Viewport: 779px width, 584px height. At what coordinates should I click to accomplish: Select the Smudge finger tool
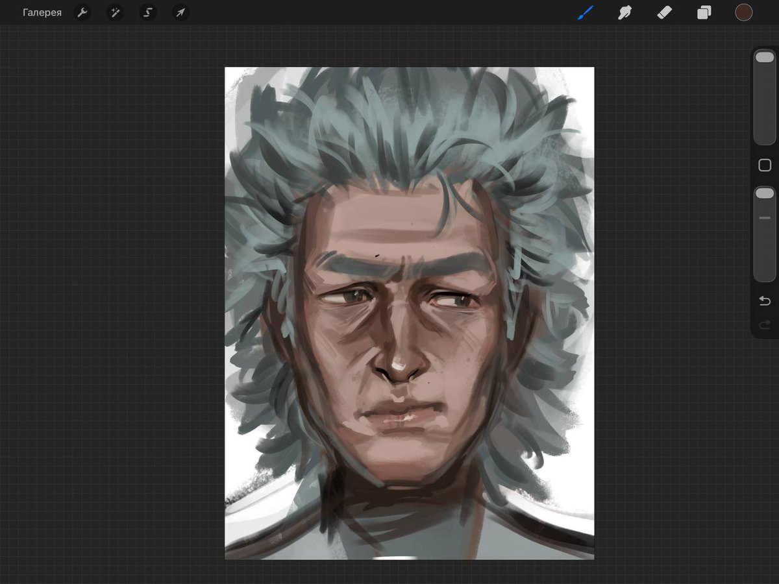pos(625,12)
